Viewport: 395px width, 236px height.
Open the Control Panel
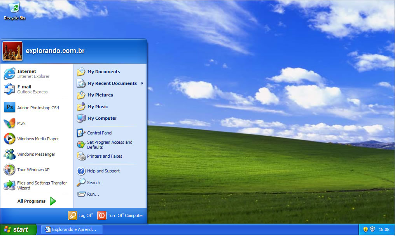point(100,133)
